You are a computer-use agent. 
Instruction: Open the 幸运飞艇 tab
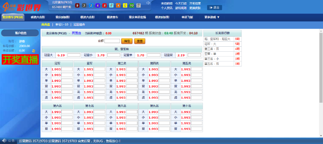187,17
